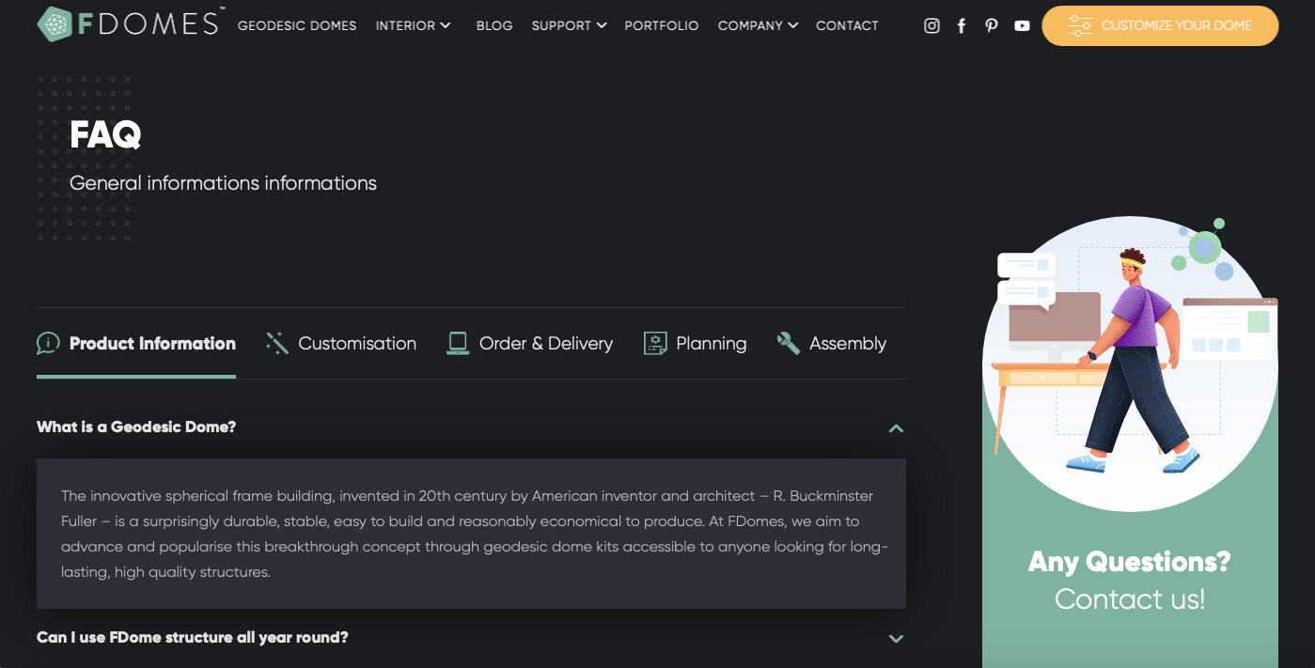
Task: Open the YouTube social icon
Action: (1022, 26)
